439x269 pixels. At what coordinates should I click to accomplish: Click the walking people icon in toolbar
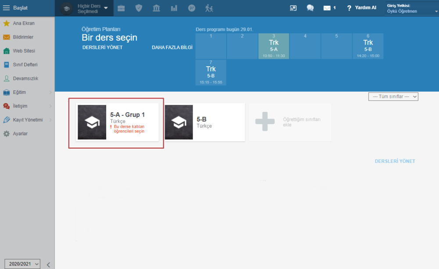click(209, 8)
